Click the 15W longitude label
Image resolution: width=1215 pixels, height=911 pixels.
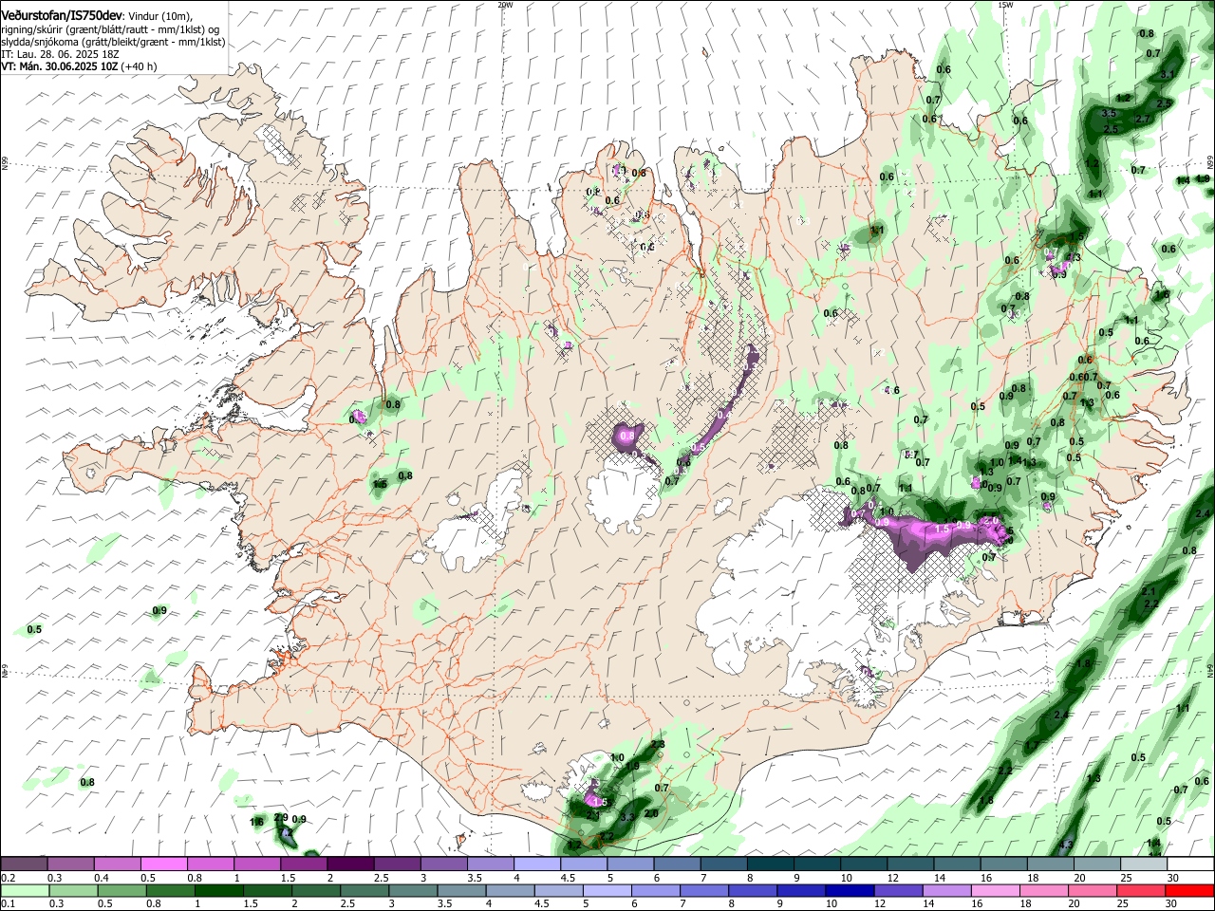pos(1005,5)
